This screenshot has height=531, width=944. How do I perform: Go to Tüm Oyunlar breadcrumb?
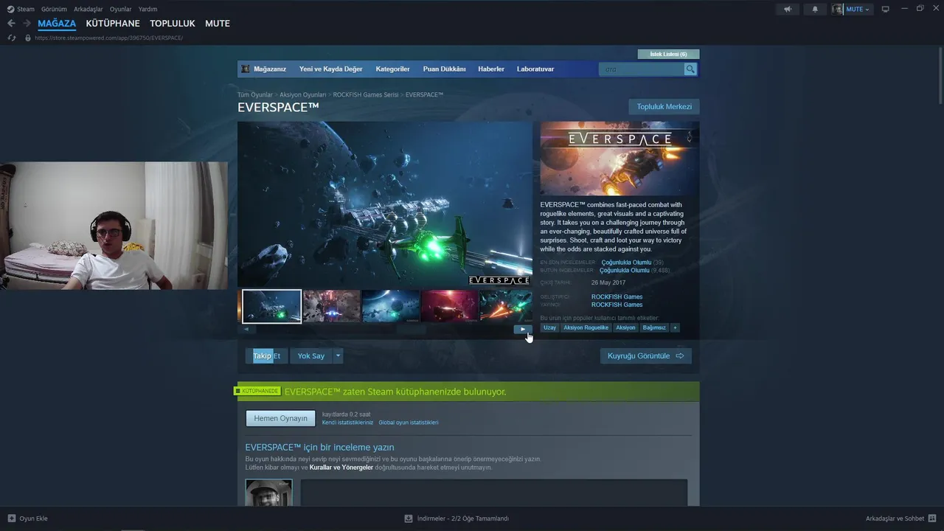pyautogui.click(x=255, y=94)
